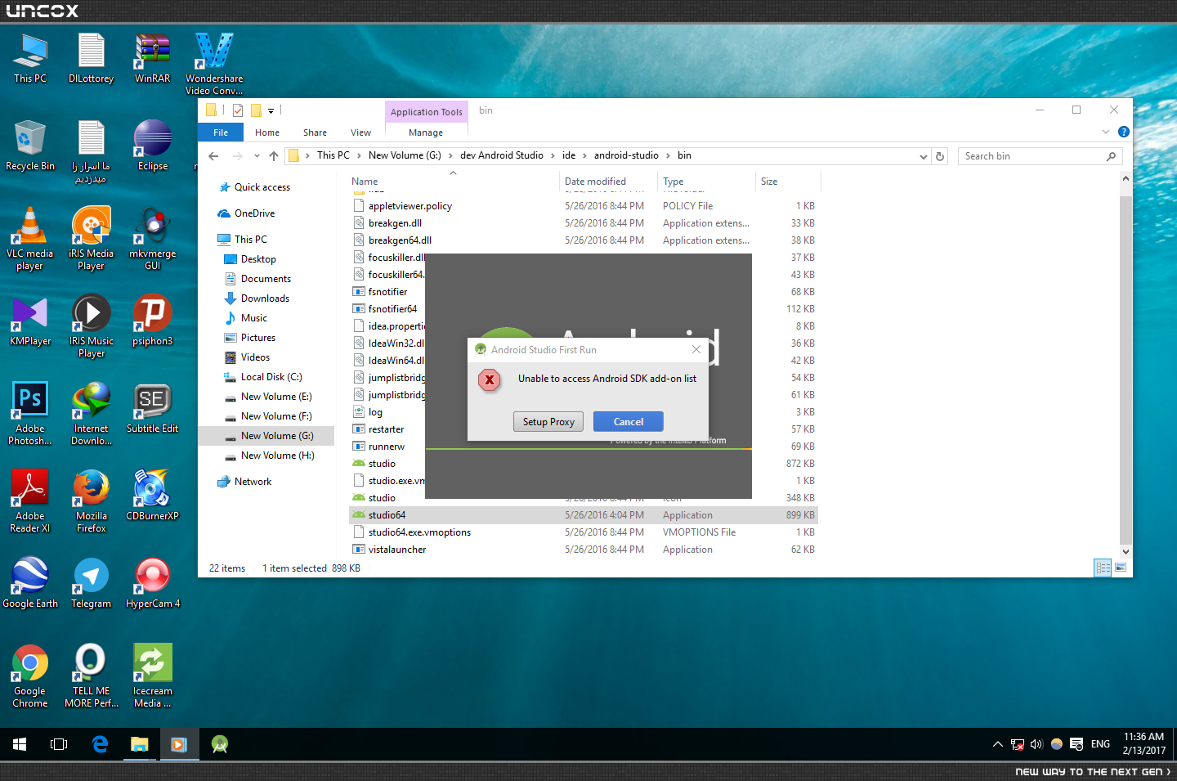This screenshot has height=781, width=1177.
Task: Select the vistalauncher file
Action: click(584, 550)
